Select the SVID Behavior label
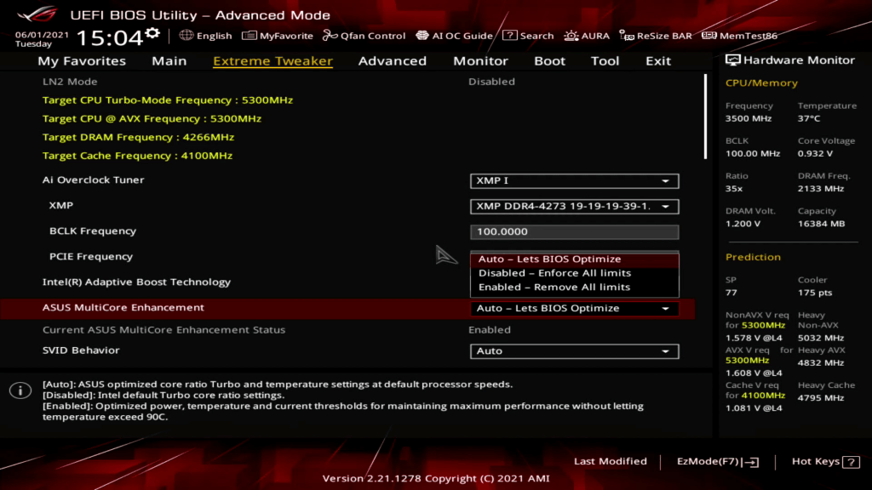The image size is (872, 490). (x=81, y=350)
